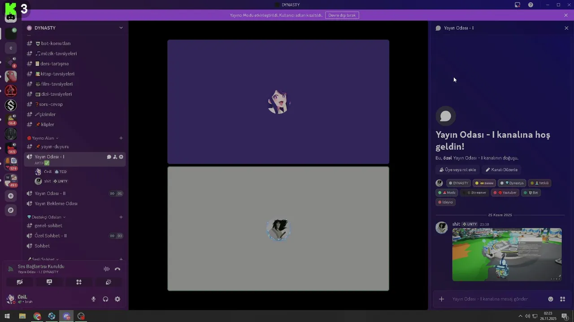This screenshot has width=574, height=322.
Task: Open the Add a Server plus icon
Action: pos(11,196)
